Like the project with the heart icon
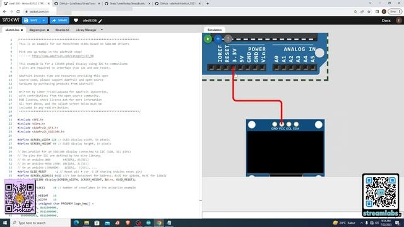This screenshot has height=227, width=404. coord(76,20)
